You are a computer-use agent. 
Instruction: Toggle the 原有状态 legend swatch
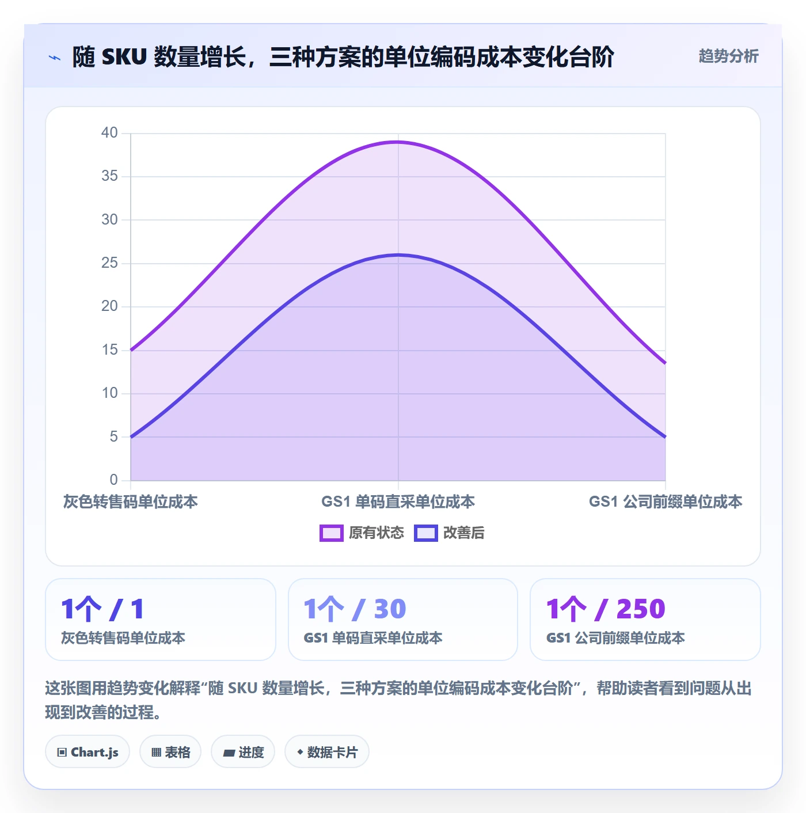[x=332, y=533]
